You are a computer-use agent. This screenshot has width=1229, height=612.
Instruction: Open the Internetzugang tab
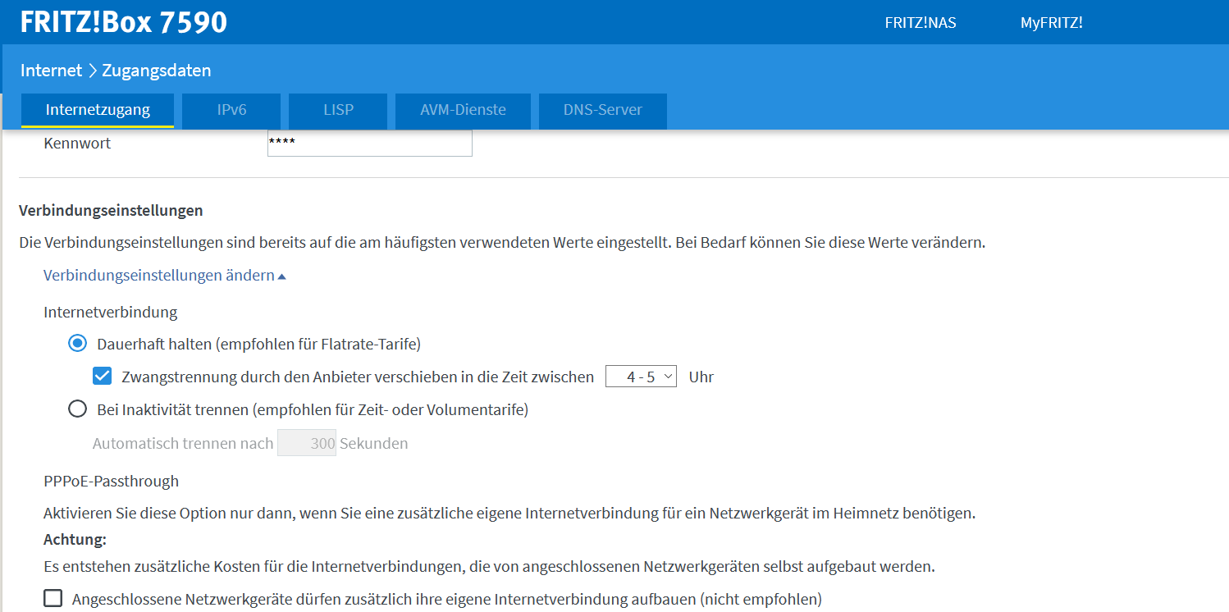(x=98, y=110)
